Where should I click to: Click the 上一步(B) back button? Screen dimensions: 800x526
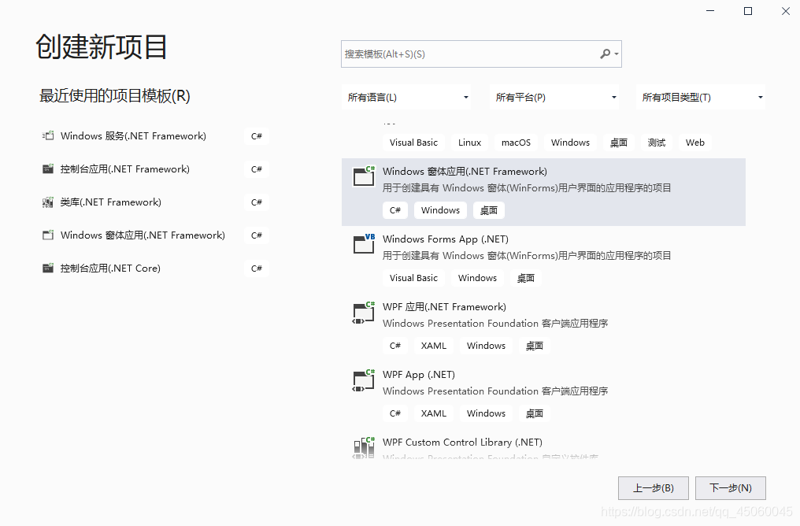tap(654, 488)
